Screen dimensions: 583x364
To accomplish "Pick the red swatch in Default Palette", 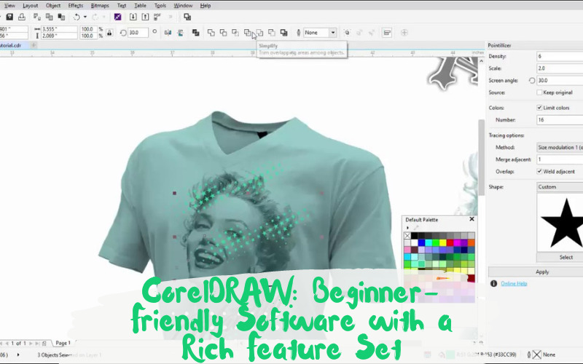I will pos(450,242).
